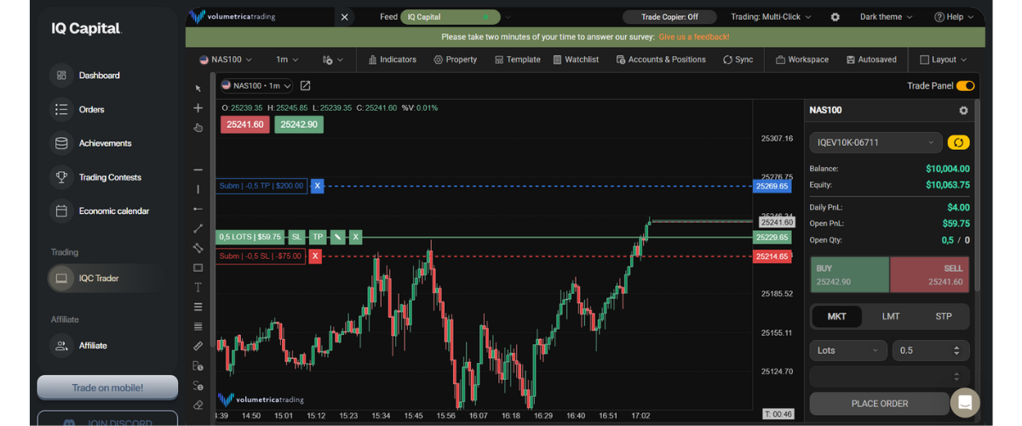The height and width of the screenshot is (426, 1022).
Task: Cancel the stop loss order line
Action: [315, 256]
